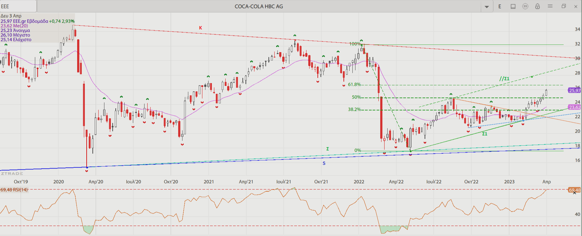The width and height of the screenshot is (582, 236).
Task: Open the COCA-COLA HBC AG title dropdown arrow
Action: (x=486, y=6)
